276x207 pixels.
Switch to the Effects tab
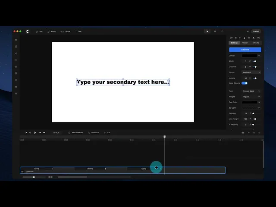(256, 43)
